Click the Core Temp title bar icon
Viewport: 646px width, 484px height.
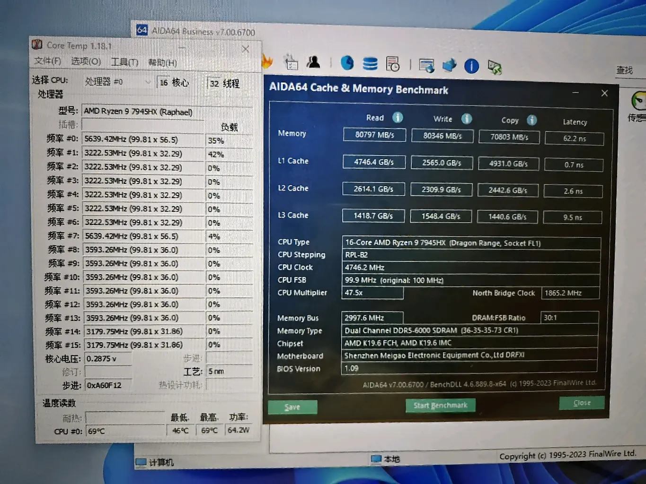click(x=37, y=44)
